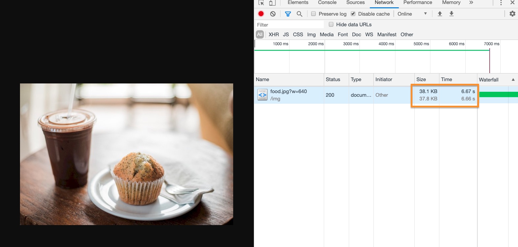This screenshot has height=247, width=518.
Task: Click the import HAR upload arrow icon
Action: point(440,14)
